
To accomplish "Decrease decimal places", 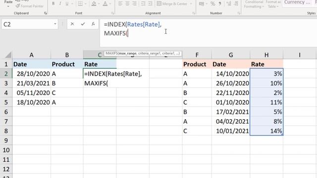I will [236, 3].
